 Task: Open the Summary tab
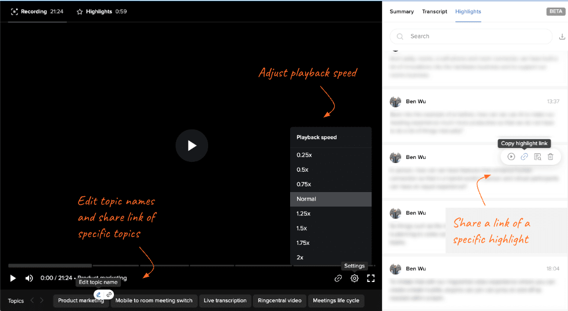click(x=402, y=12)
